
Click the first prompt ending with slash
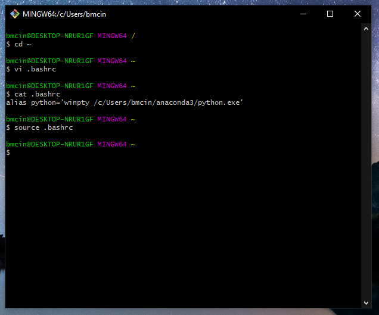coord(70,36)
